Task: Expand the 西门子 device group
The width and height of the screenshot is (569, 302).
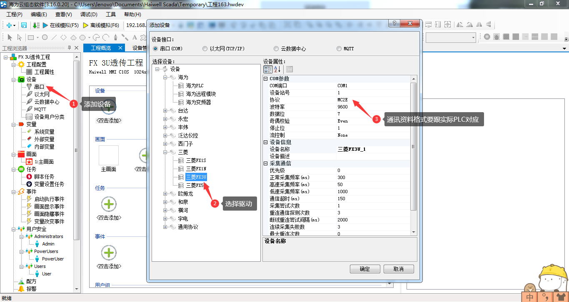Action: click(x=165, y=144)
